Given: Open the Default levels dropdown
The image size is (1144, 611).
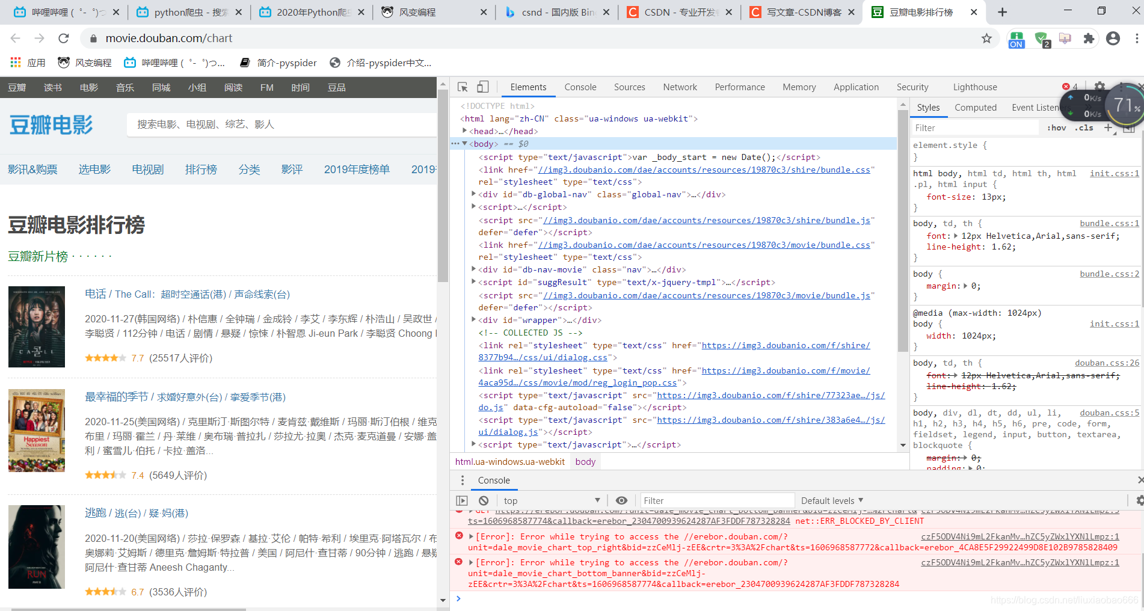Looking at the screenshot, I should [x=832, y=500].
